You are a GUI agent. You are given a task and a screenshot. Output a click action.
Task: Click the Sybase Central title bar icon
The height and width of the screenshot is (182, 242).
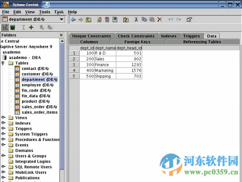coord(6,5)
